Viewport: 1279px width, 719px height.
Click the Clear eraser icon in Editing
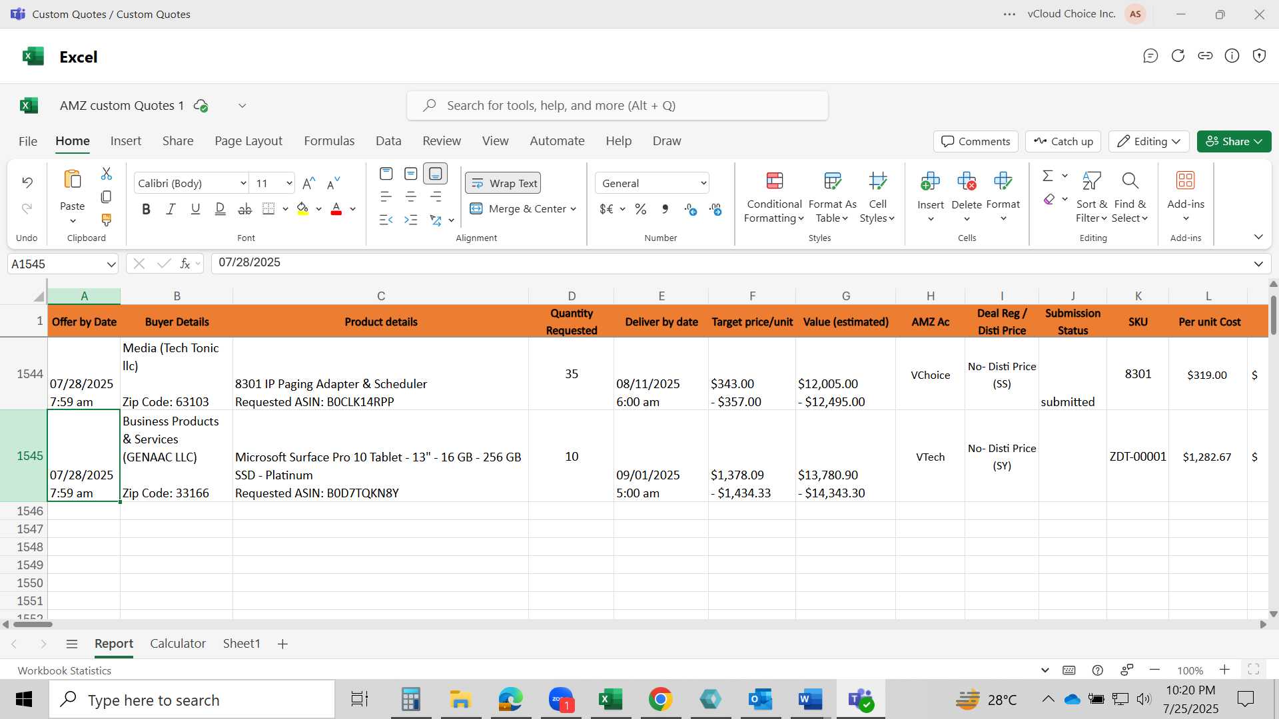tap(1049, 199)
